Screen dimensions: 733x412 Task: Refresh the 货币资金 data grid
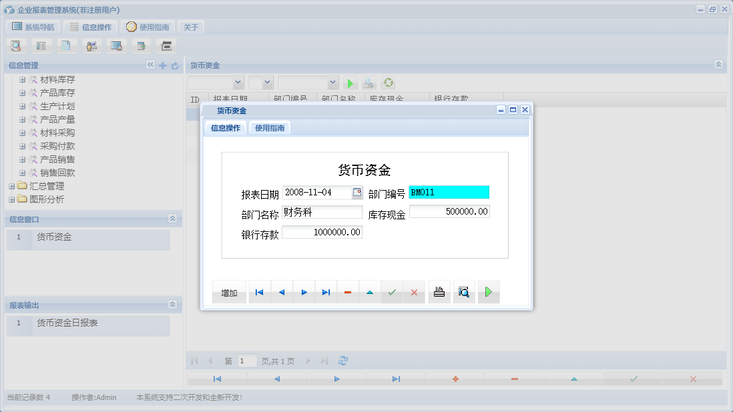388,83
